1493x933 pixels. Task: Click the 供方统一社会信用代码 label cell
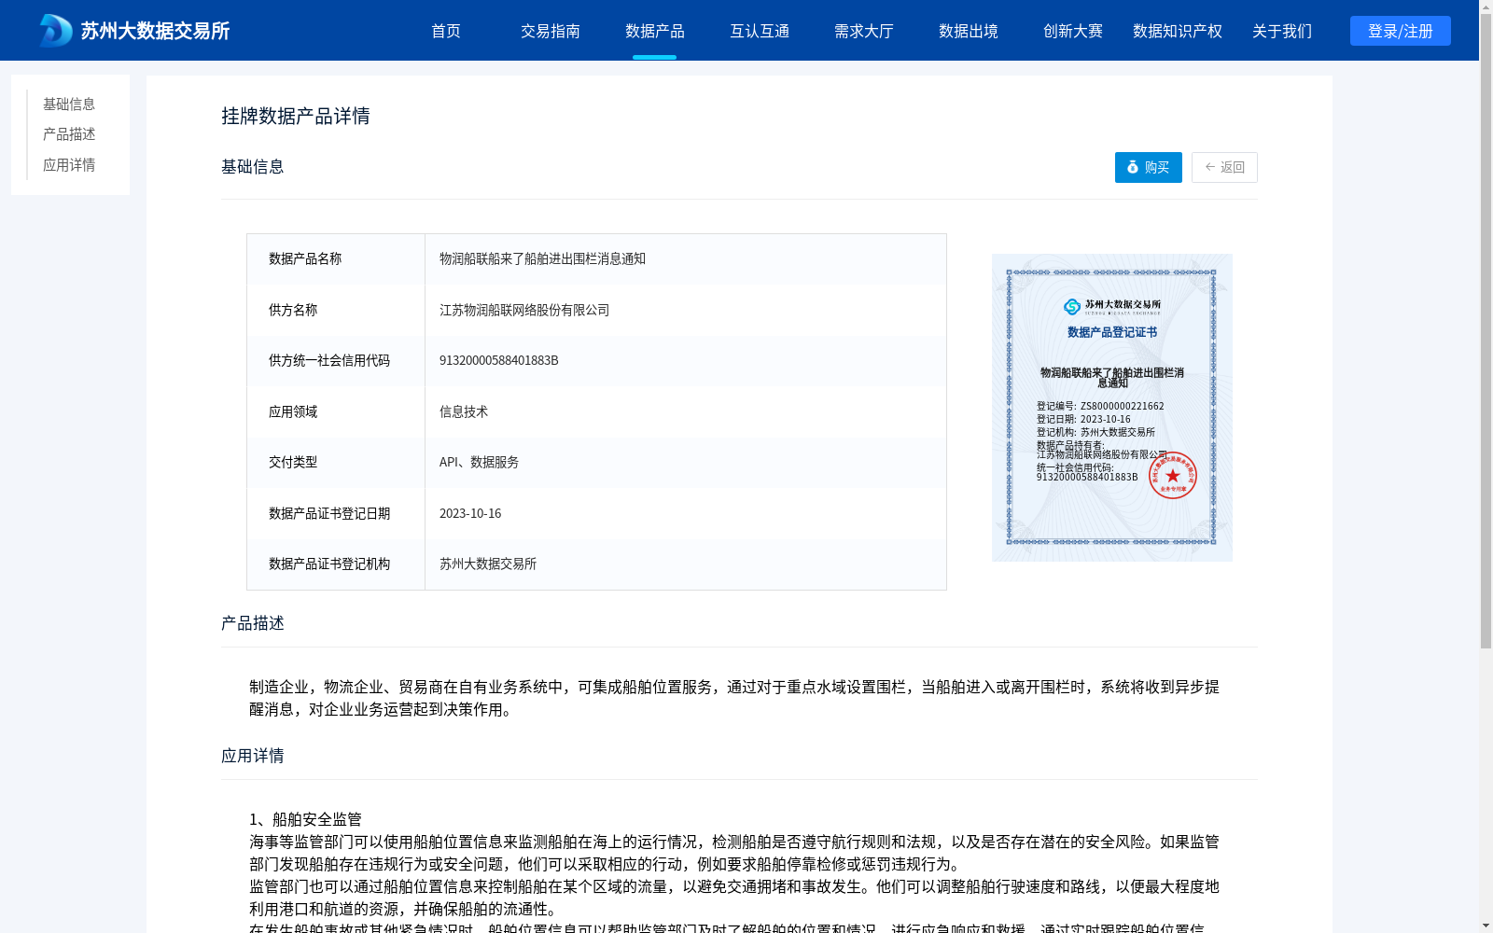(x=336, y=360)
